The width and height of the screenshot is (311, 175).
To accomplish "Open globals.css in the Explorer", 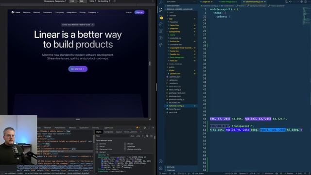I will (175, 73).
